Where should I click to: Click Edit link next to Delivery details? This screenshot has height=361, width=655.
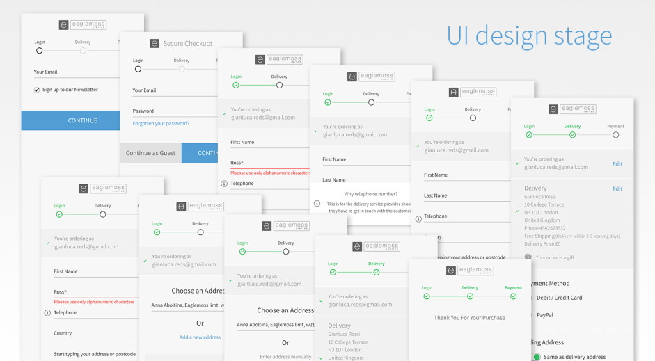pos(617,188)
